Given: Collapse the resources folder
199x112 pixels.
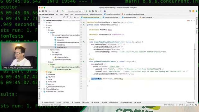Looking at the screenshot, I should 49,50.
